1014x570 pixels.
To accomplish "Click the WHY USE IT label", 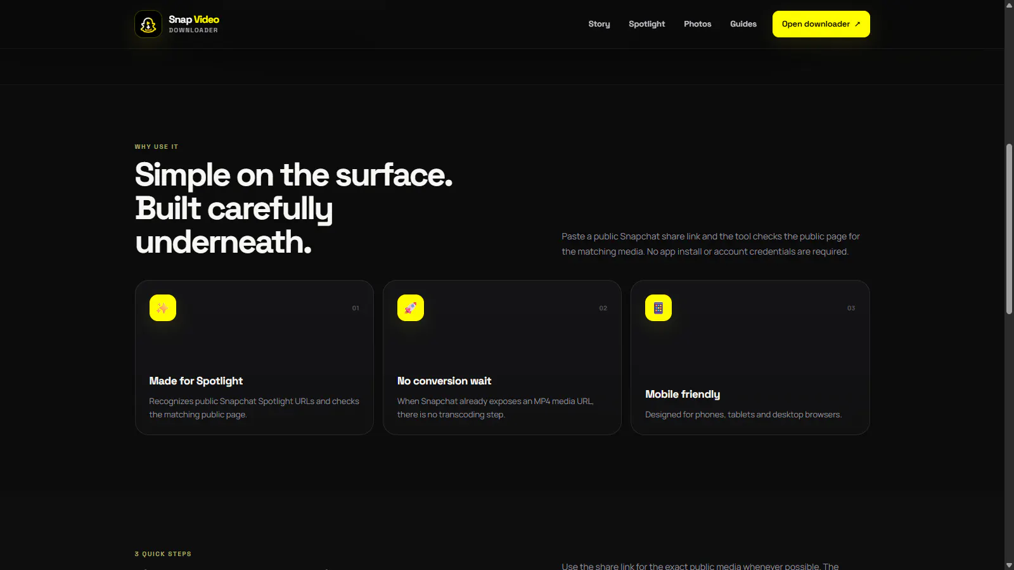I will click(x=157, y=146).
